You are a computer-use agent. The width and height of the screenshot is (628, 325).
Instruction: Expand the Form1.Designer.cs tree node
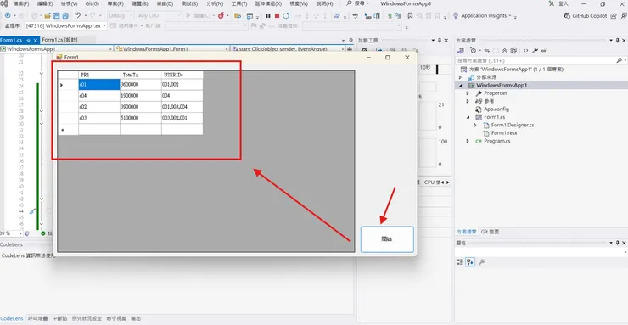pos(475,125)
